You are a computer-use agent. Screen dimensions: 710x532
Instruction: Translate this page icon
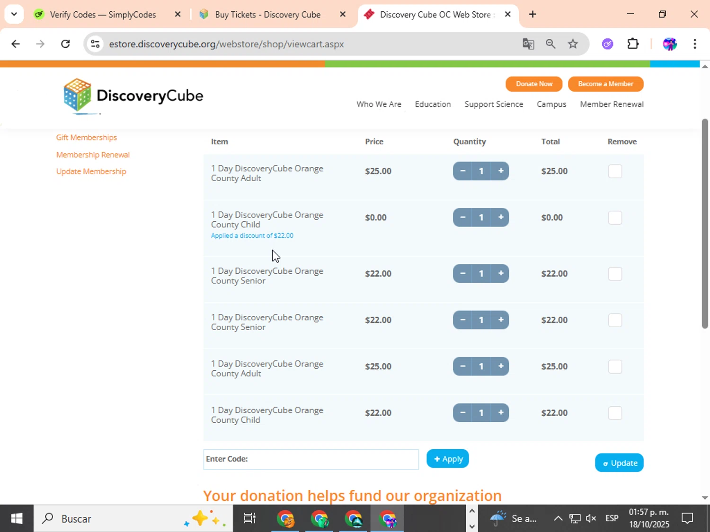click(x=528, y=44)
